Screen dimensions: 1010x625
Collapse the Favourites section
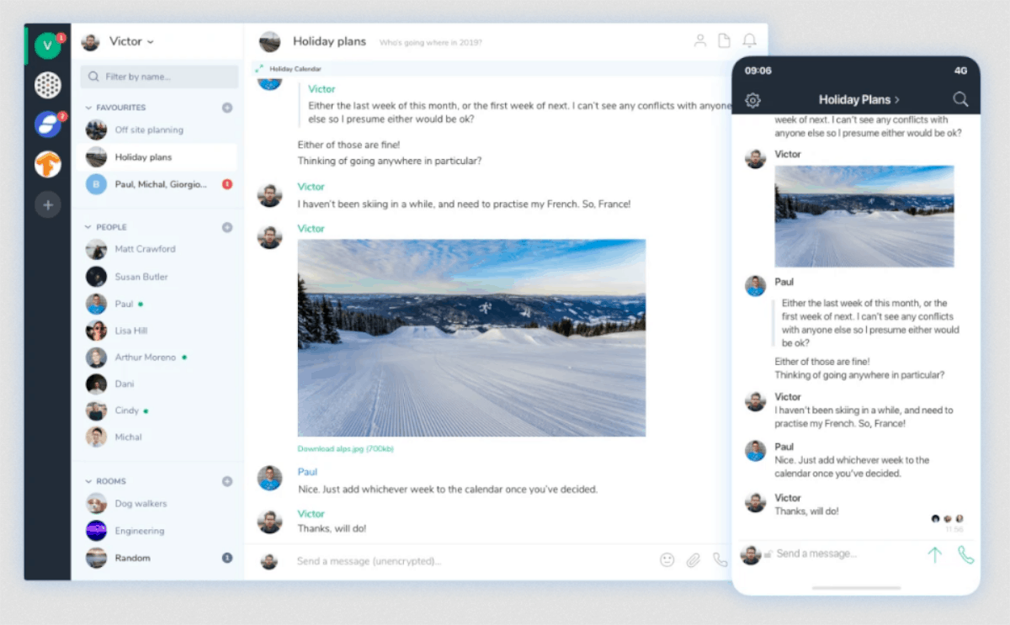116,108
